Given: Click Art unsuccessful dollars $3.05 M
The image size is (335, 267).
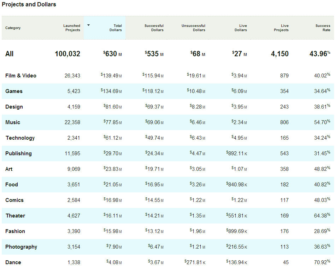Looking at the screenshot, I should [x=198, y=169].
